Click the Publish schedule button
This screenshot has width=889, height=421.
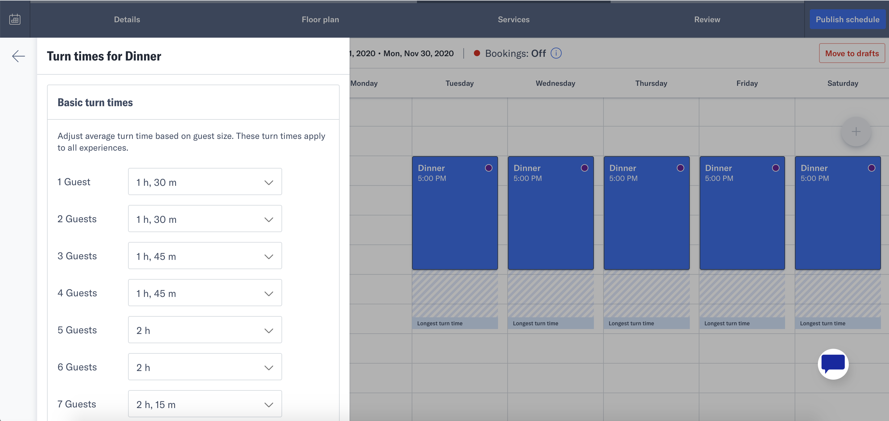click(x=847, y=19)
